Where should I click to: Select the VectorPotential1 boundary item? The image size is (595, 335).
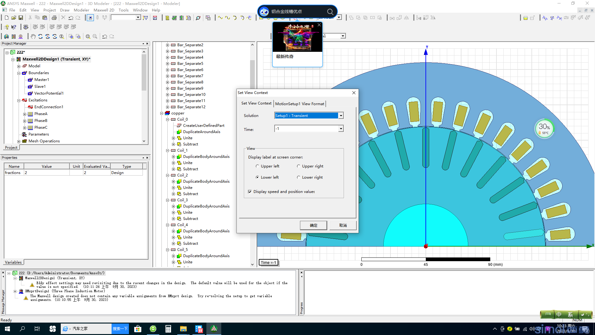coord(49,93)
